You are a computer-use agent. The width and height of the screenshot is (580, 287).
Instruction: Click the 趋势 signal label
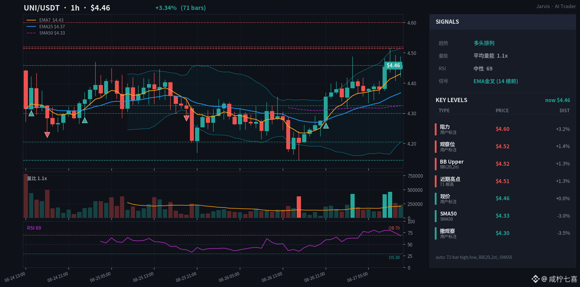pos(443,43)
